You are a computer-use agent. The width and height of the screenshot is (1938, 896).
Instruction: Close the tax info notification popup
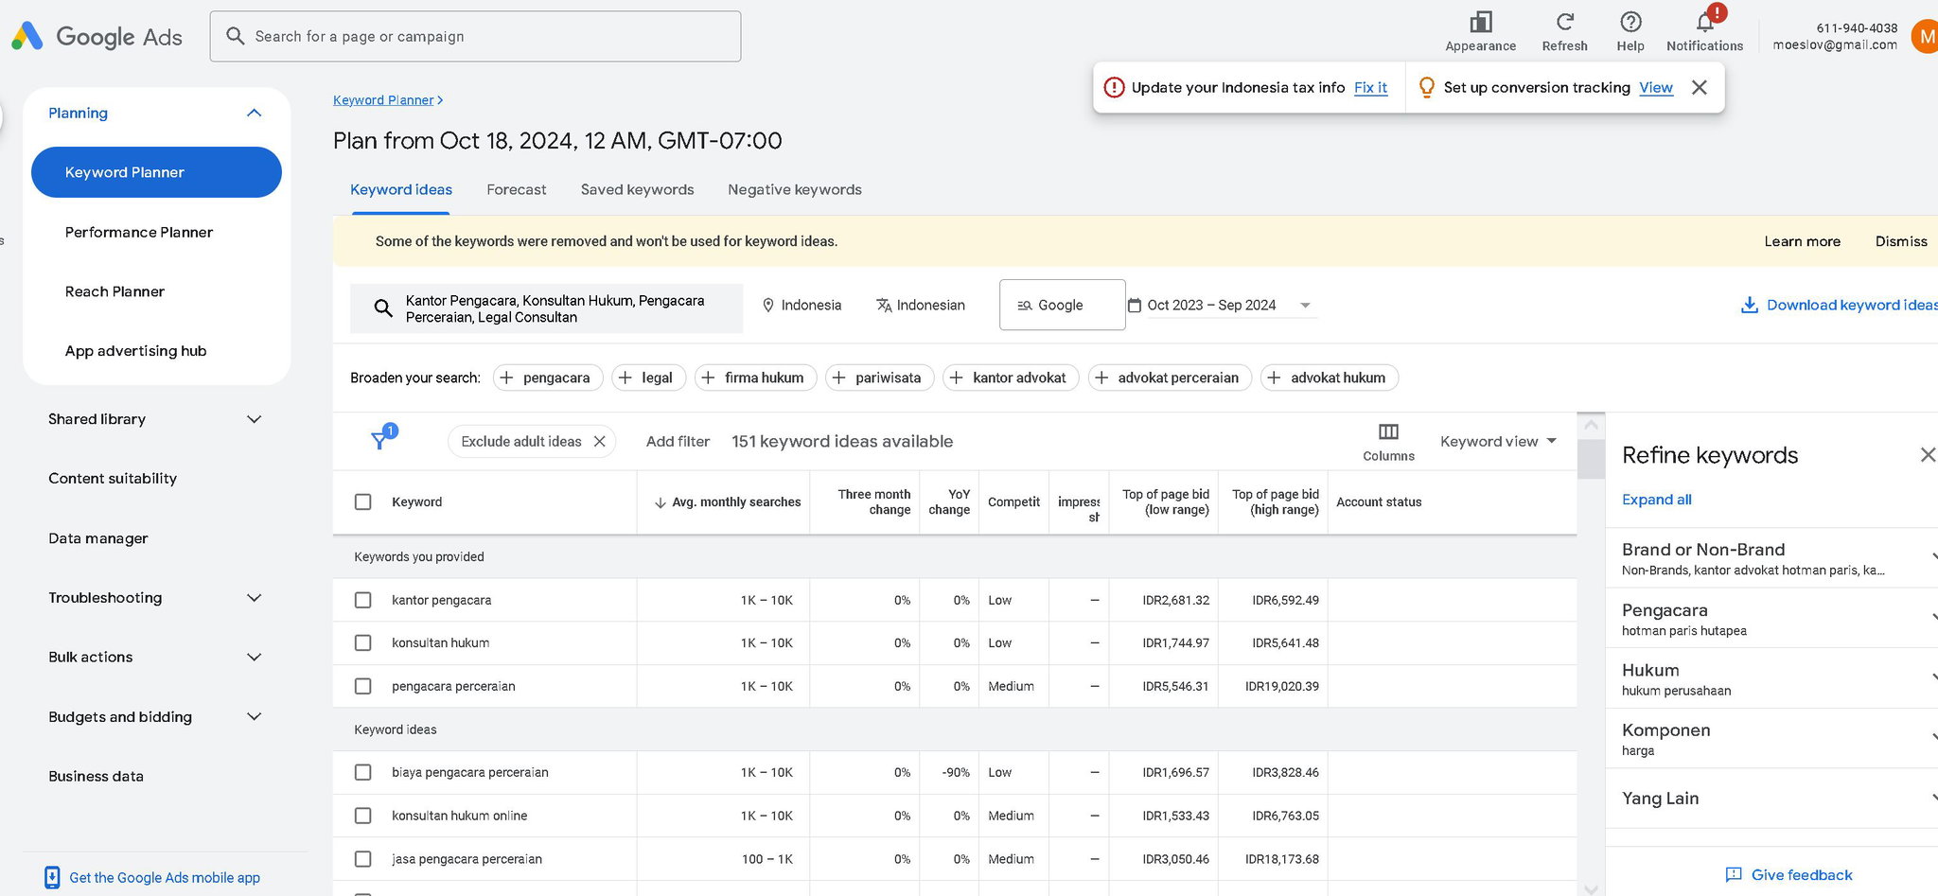point(1700,87)
